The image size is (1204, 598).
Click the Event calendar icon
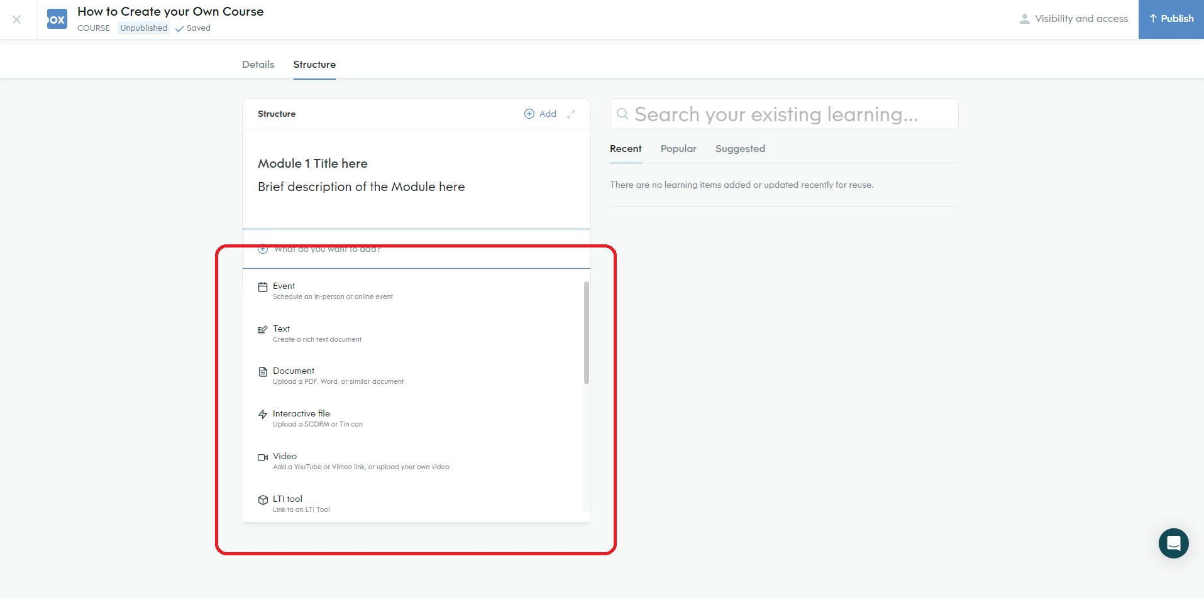(263, 287)
